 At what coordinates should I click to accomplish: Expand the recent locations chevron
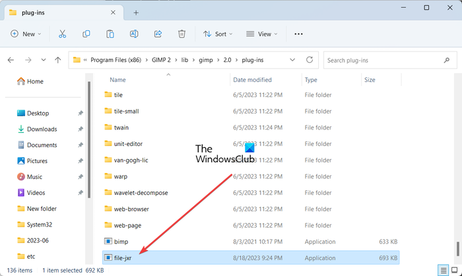44,60
